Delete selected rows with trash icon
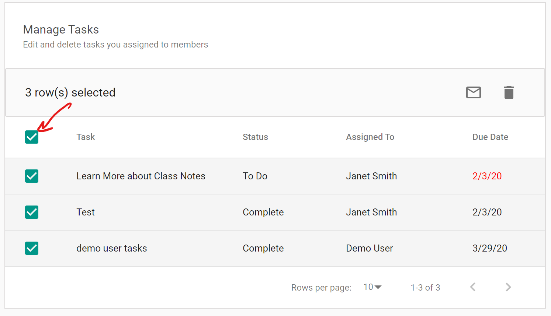 click(x=509, y=92)
